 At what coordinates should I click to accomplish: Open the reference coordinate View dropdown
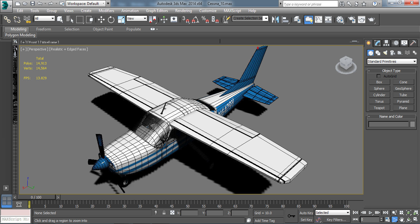pos(137,18)
